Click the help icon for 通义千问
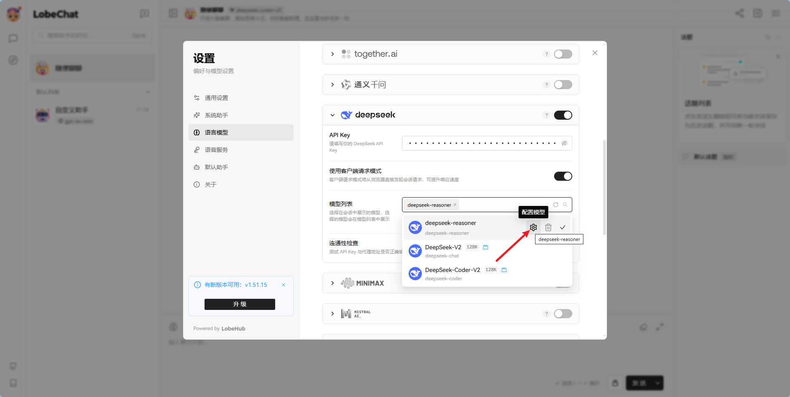 [546, 85]
